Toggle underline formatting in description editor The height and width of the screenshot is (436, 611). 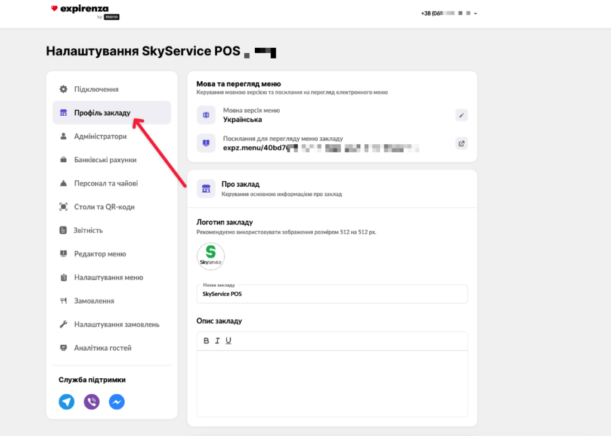[229, 341]
